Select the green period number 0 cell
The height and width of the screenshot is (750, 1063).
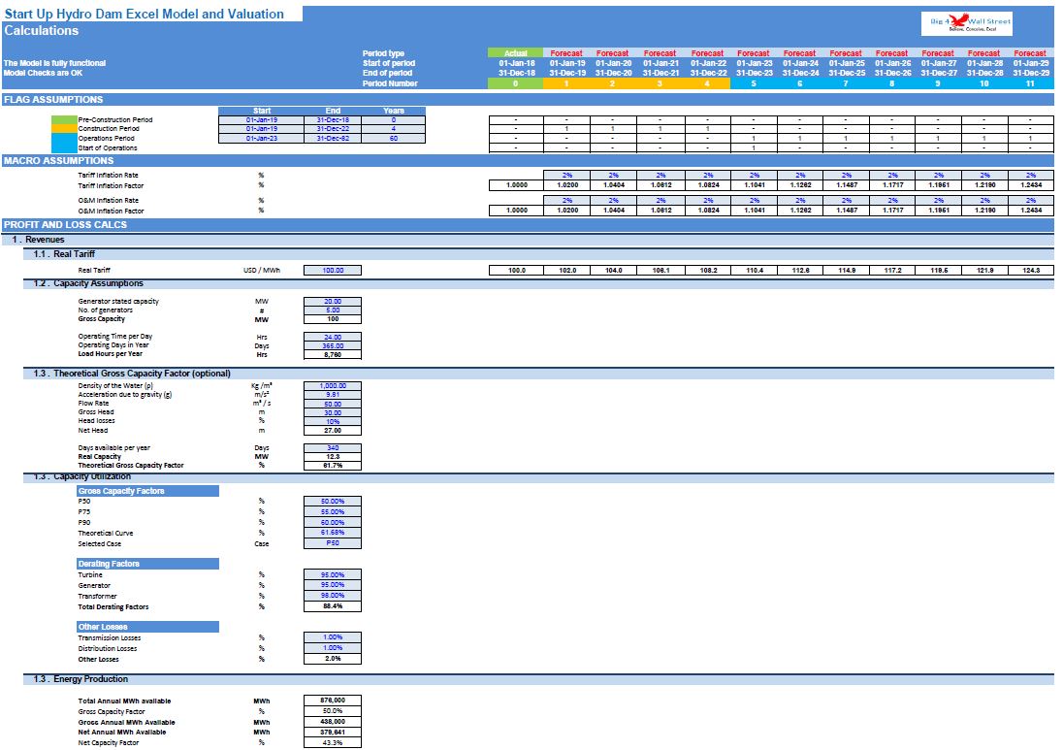pos(515,83)
